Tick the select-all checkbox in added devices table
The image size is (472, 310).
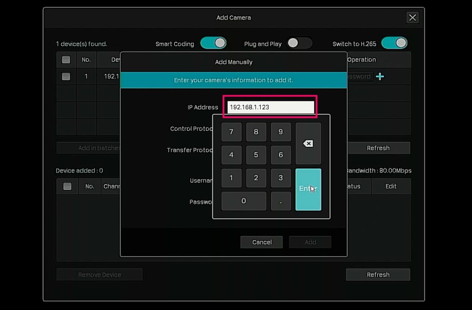[x=67, y=186]
